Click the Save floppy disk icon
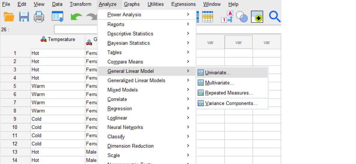This screenshot has width=356, height=164. (24, 17)
